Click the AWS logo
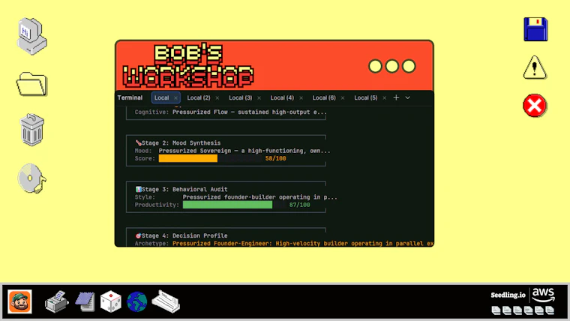 pyautogui.click(x=544, y=295)
